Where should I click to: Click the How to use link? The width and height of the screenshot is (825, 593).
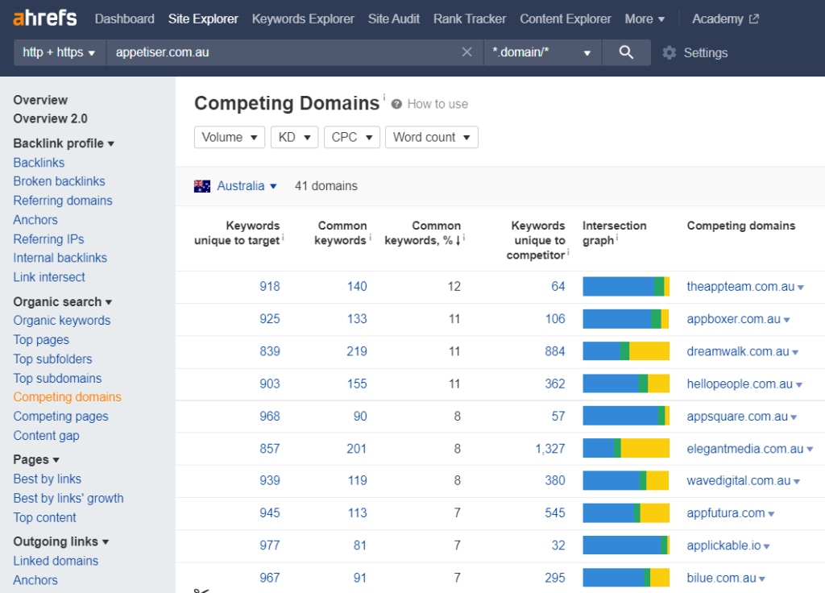(437, 104)
